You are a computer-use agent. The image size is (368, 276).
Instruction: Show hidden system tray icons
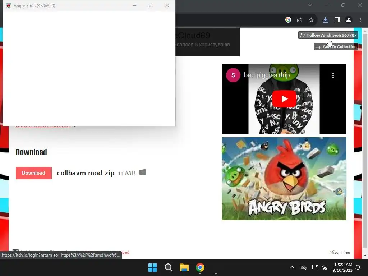pyautogui.click(x=292, y=267)
